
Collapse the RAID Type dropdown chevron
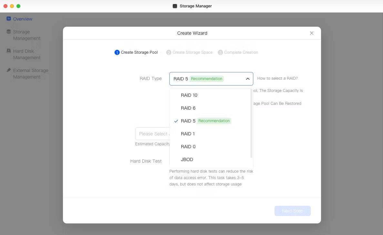click(247, 79)
